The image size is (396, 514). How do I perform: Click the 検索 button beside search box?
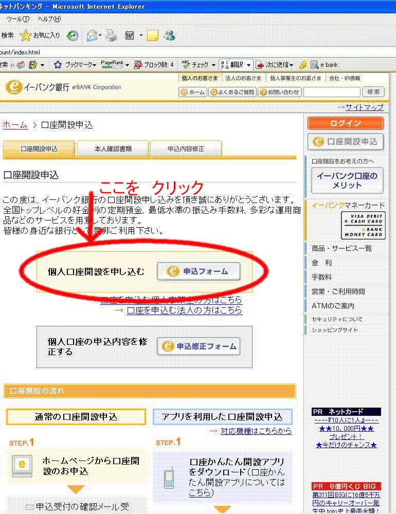(373, 92)
